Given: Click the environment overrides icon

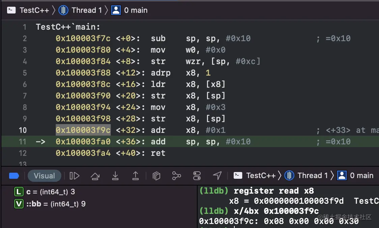Looking at the screenshot, I should [197, 176].
